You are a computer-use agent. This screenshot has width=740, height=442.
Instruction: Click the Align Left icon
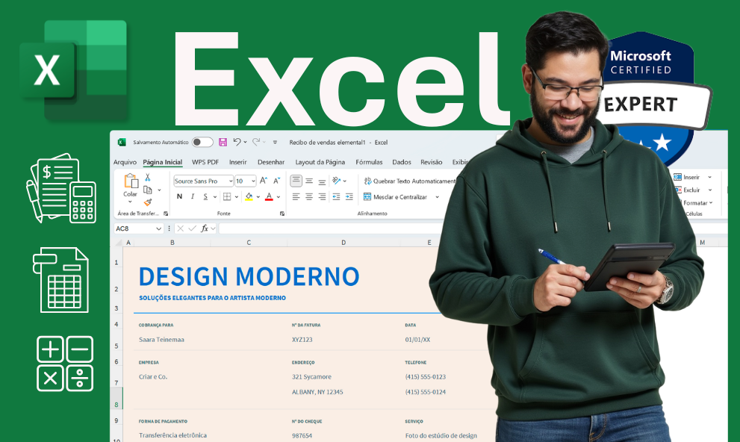tap(296, 196)
